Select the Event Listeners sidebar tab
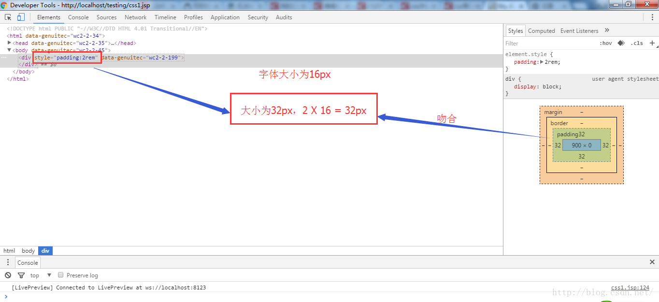This screenshot has height=302, width=659. tap(579, 30)
